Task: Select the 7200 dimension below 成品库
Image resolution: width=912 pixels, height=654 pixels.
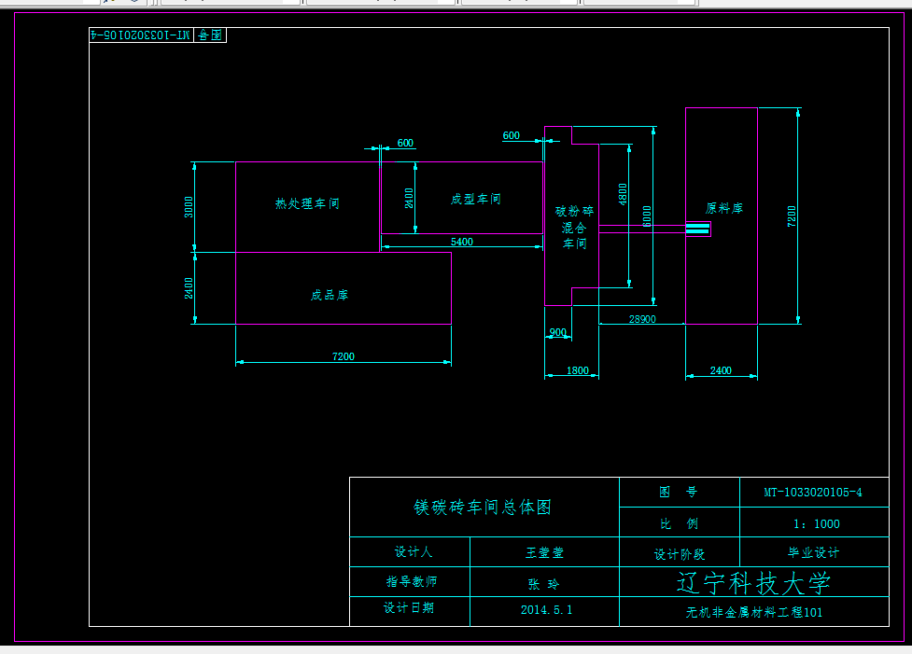Action: [x=344, y=355]
